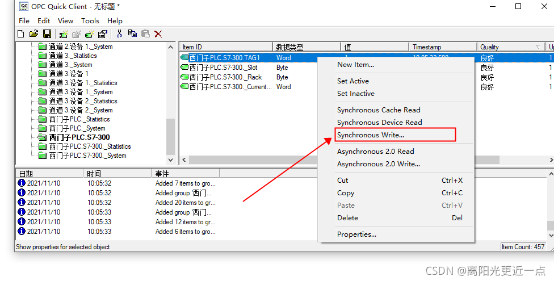Viewport: 554px width, 281px height.
Task: Select tree item 西门子PLC._System
Action: coord(77,128)
